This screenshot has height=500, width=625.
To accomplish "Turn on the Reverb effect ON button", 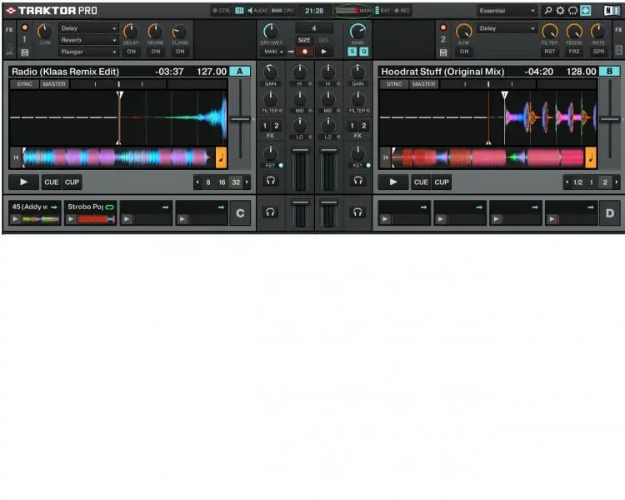I will coord(156,52).
